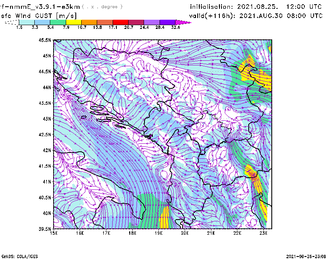This screenshot has height=259, width=335.
Task: Click the crimson 20.7–24.4 legend swatch
Action: (136, 22)
